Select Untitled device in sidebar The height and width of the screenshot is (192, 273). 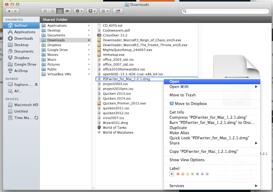21,111
